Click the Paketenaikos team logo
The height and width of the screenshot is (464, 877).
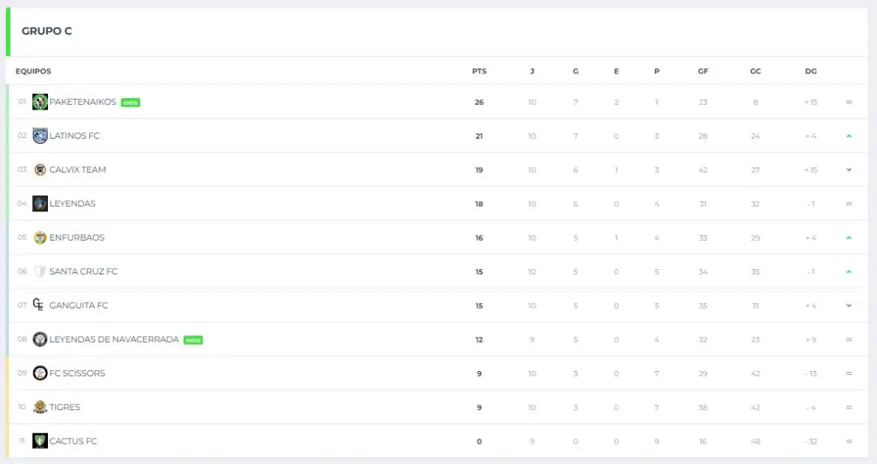pyautogui.click(x=40, y=102)
